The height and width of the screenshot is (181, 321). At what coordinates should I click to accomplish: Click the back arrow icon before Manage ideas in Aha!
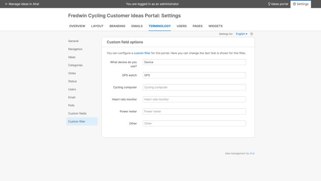6,4
